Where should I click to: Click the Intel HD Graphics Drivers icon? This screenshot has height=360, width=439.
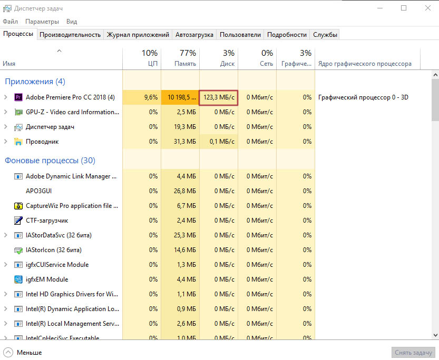[18, 294]
